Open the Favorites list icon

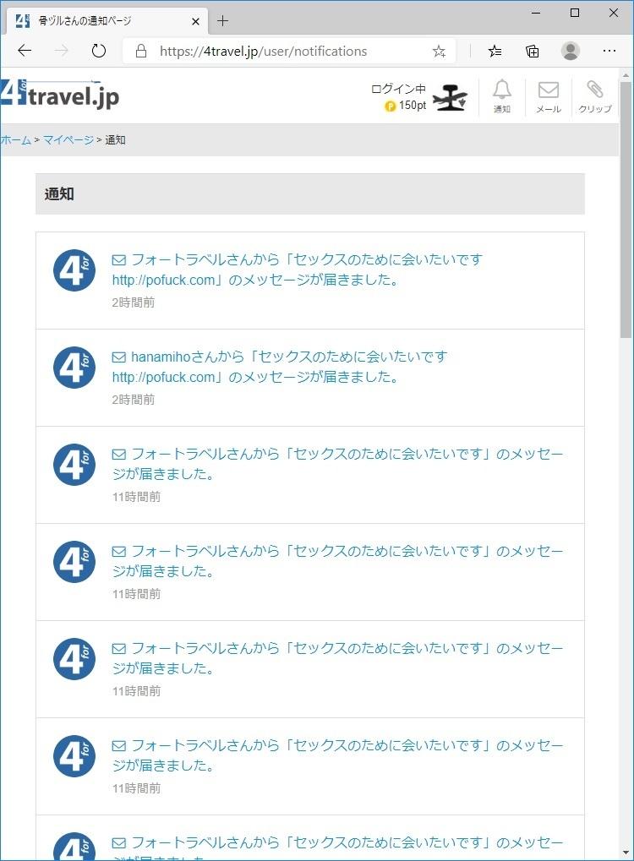tap(495, 51)
